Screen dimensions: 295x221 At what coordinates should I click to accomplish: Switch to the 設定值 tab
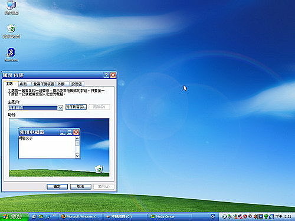[x=77, y=84]
